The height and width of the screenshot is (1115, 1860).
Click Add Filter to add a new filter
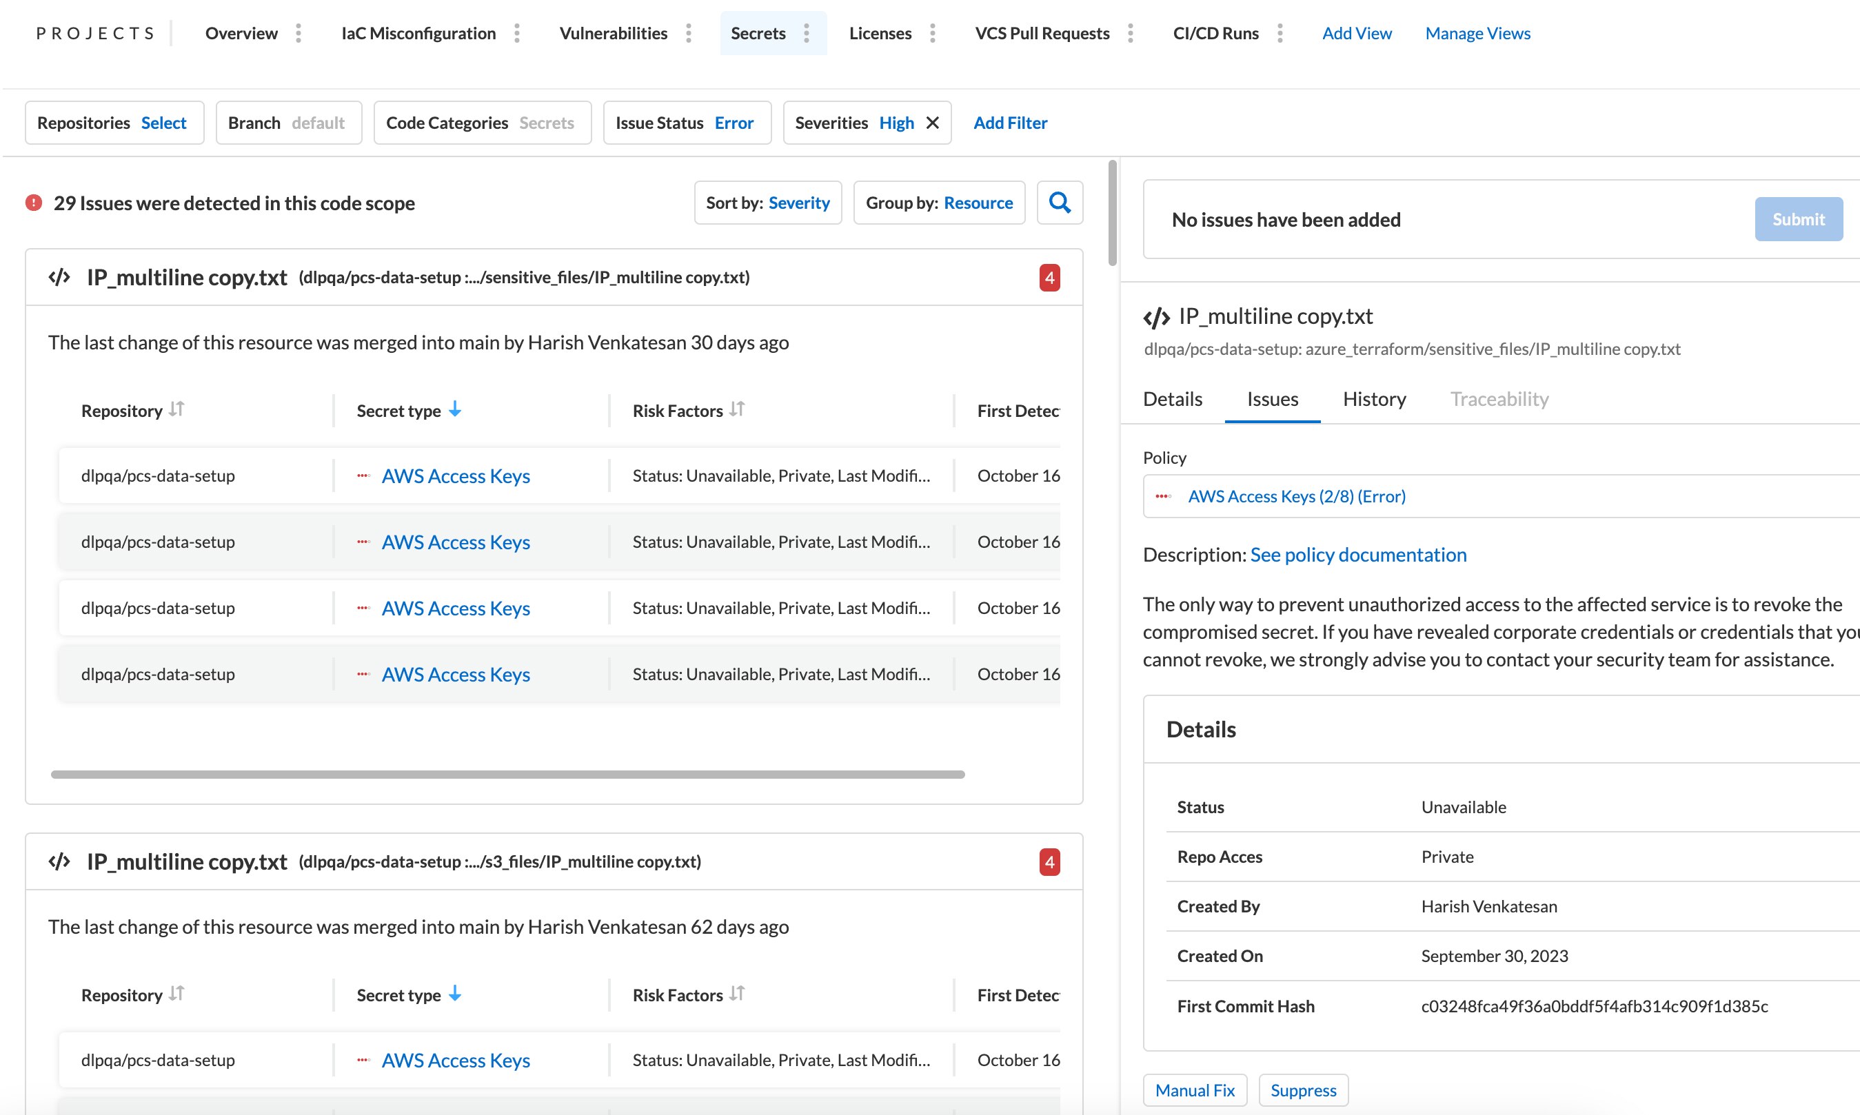coord(1011,122)
